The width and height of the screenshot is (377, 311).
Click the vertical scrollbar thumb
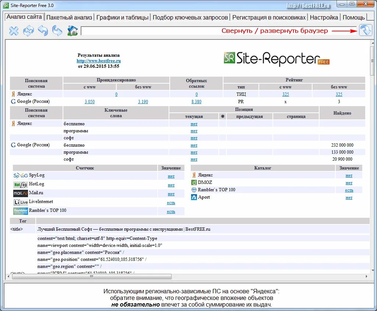[373, 61]
